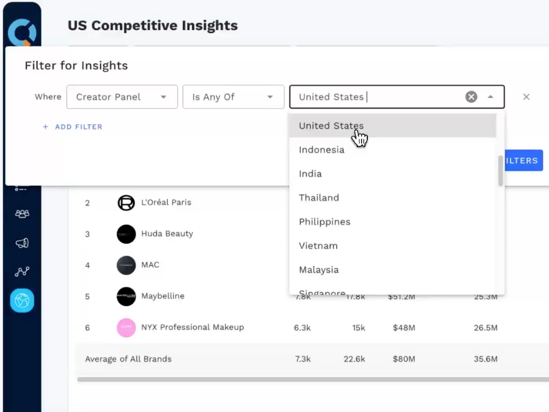Pick Thailand from the country options
The width and height of the screenshot is (549, 412).
319,198
